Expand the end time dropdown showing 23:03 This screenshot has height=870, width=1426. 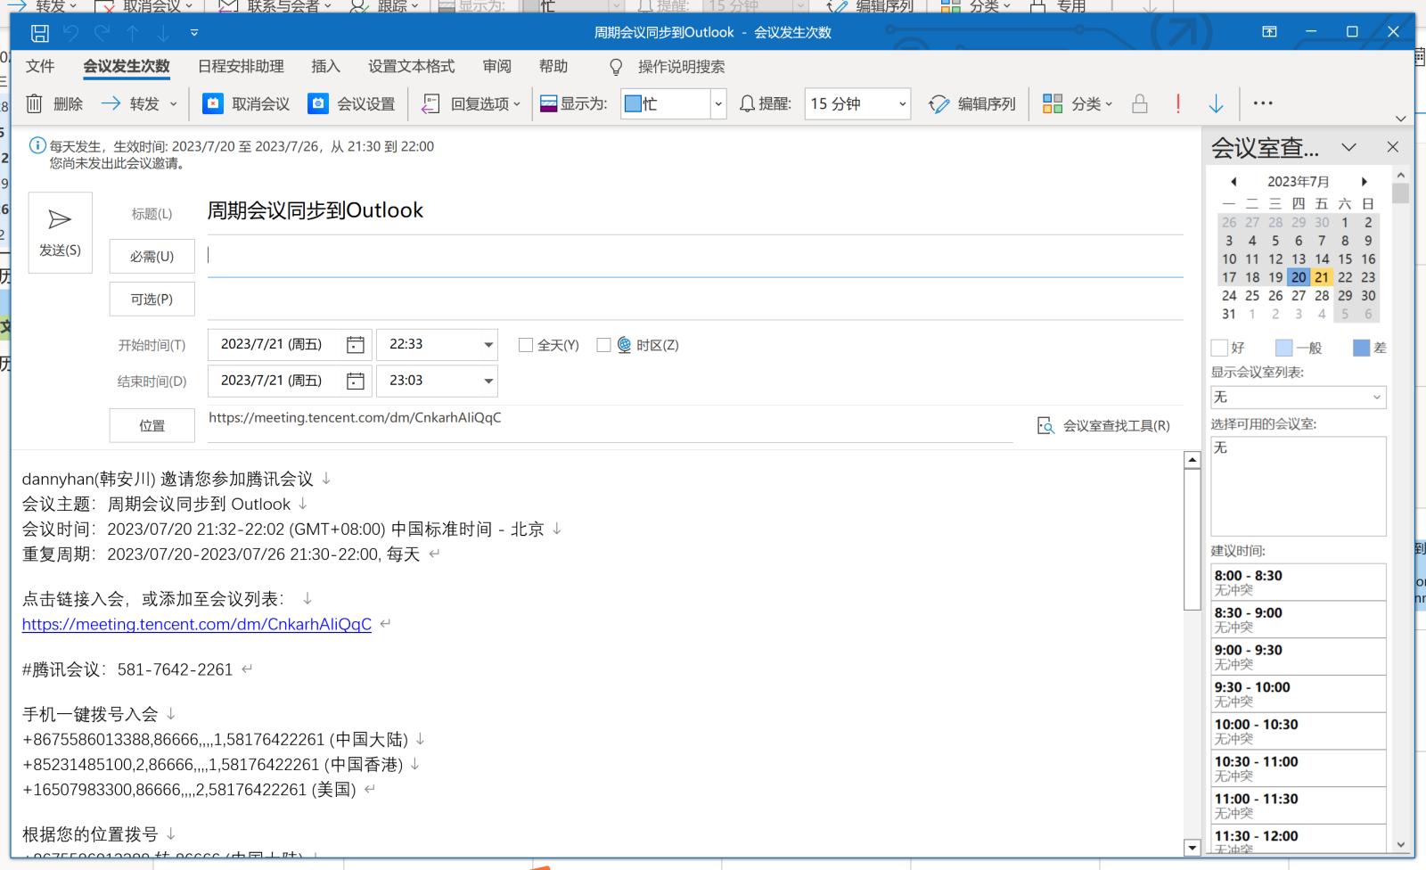tap(487, 381)
